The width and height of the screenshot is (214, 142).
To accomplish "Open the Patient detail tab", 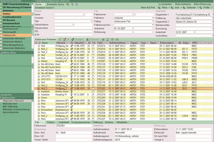I will point(51,122).
